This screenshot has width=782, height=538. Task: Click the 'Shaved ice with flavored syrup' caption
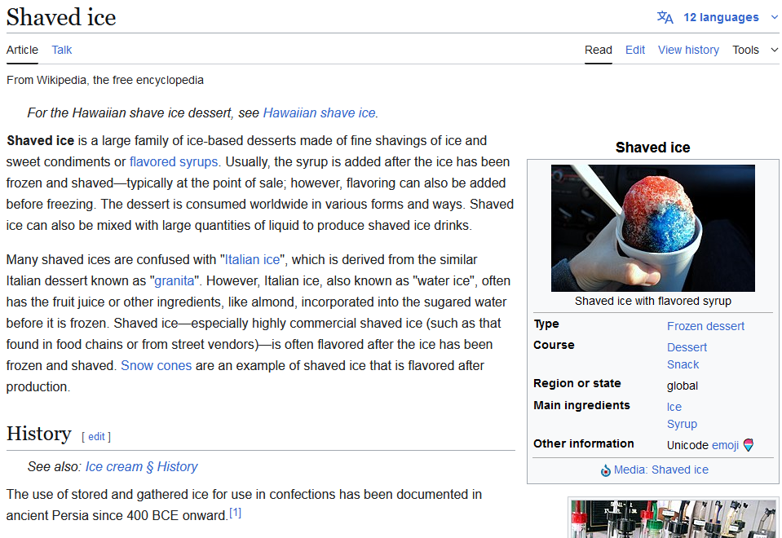pos(653,301)
